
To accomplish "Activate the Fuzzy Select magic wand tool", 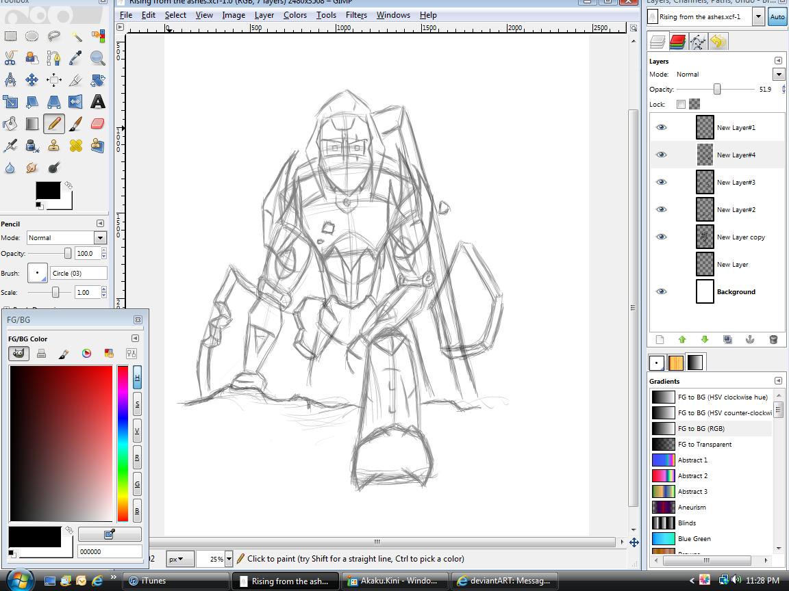I will pyautogui.click(x=77, y=35).
